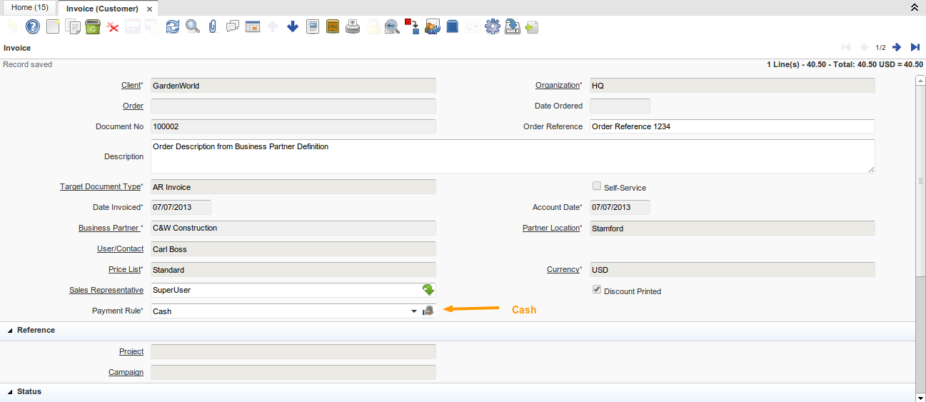
Task: Open the Chat speech bubbles icon
Action: [x=232, y=27]
